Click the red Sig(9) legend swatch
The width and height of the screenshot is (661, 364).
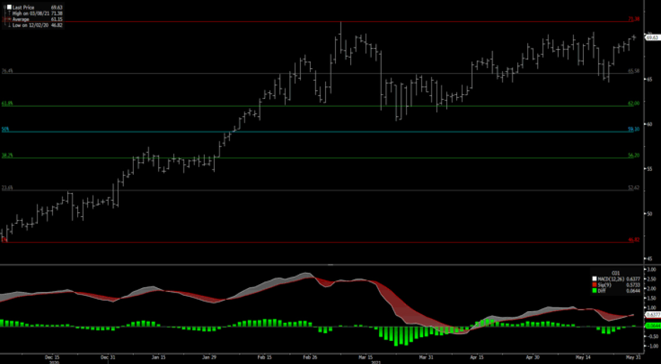[594, 285]
